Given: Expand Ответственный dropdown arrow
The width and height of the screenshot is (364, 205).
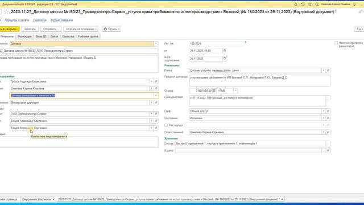Looking at the screenshot, I should (x=324, y=132).
